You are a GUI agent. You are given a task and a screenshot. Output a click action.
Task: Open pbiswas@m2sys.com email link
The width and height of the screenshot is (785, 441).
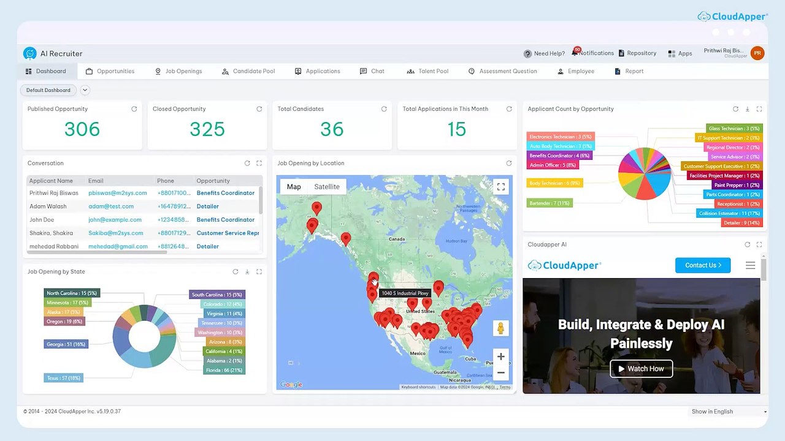118,193
